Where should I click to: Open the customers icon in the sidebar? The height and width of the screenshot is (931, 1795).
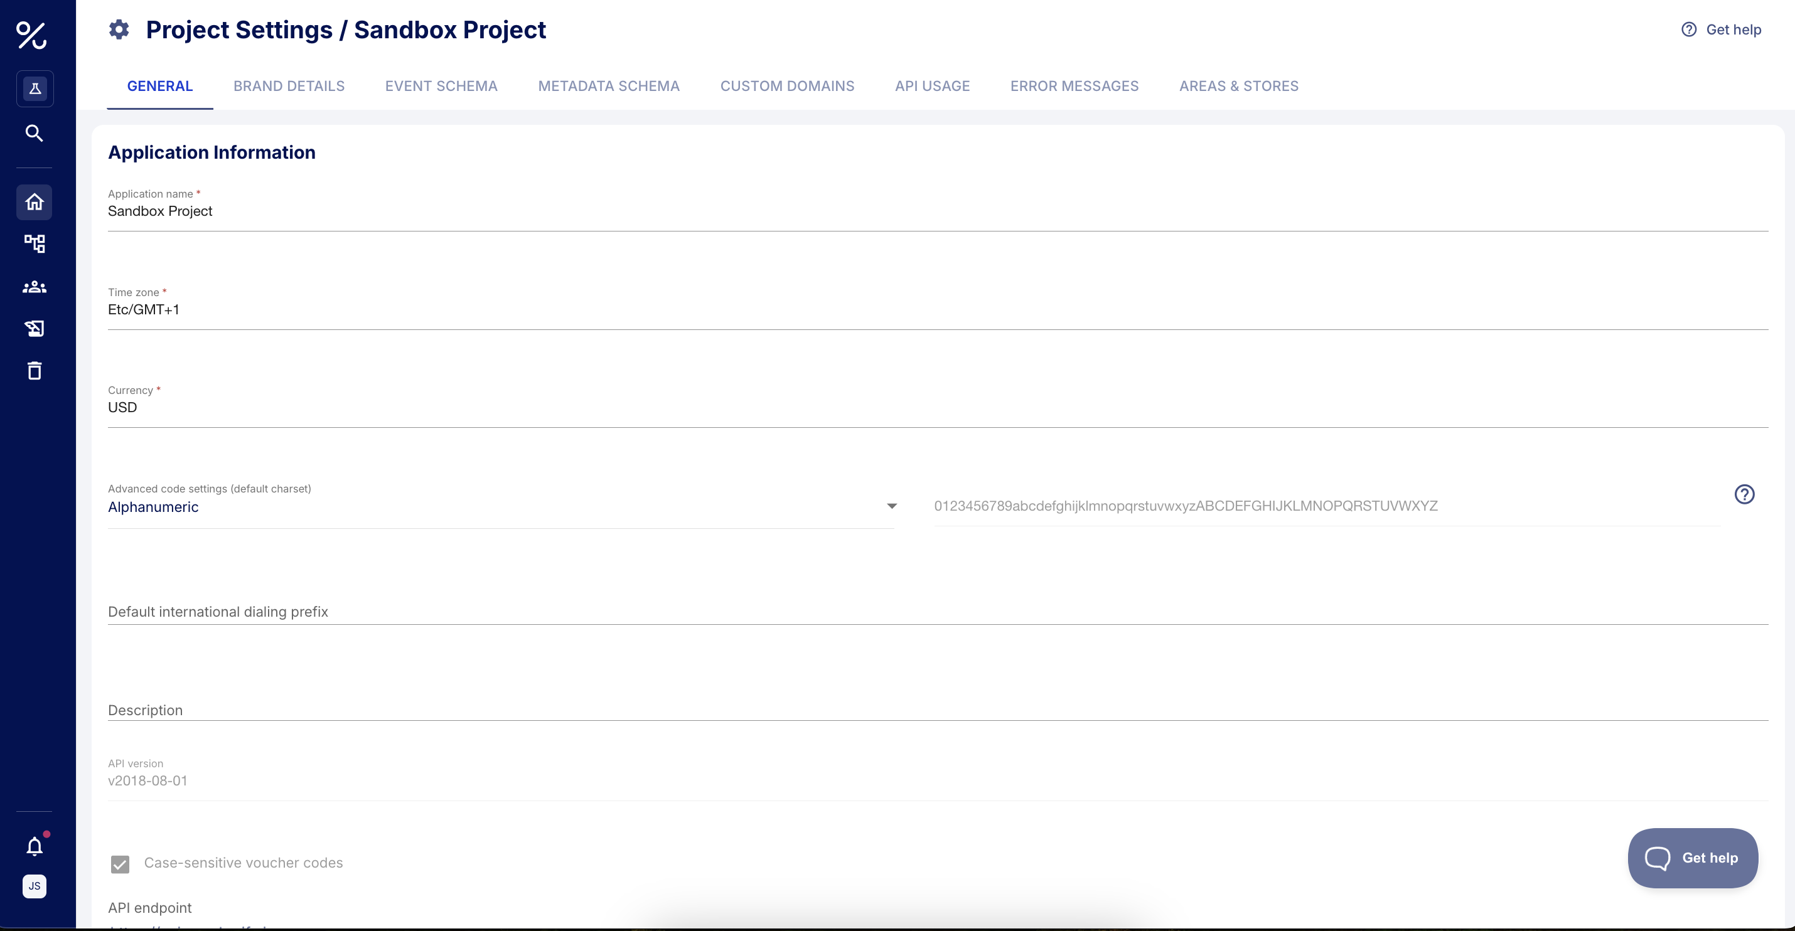click(x=34, y=286)
